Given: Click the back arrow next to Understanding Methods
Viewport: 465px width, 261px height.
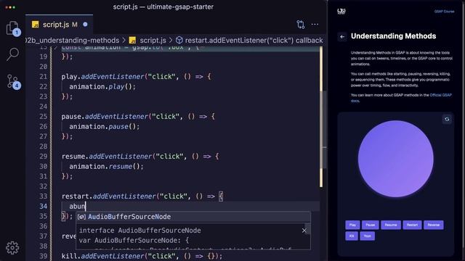Looking at the screenshot, I should pos(342,37).
